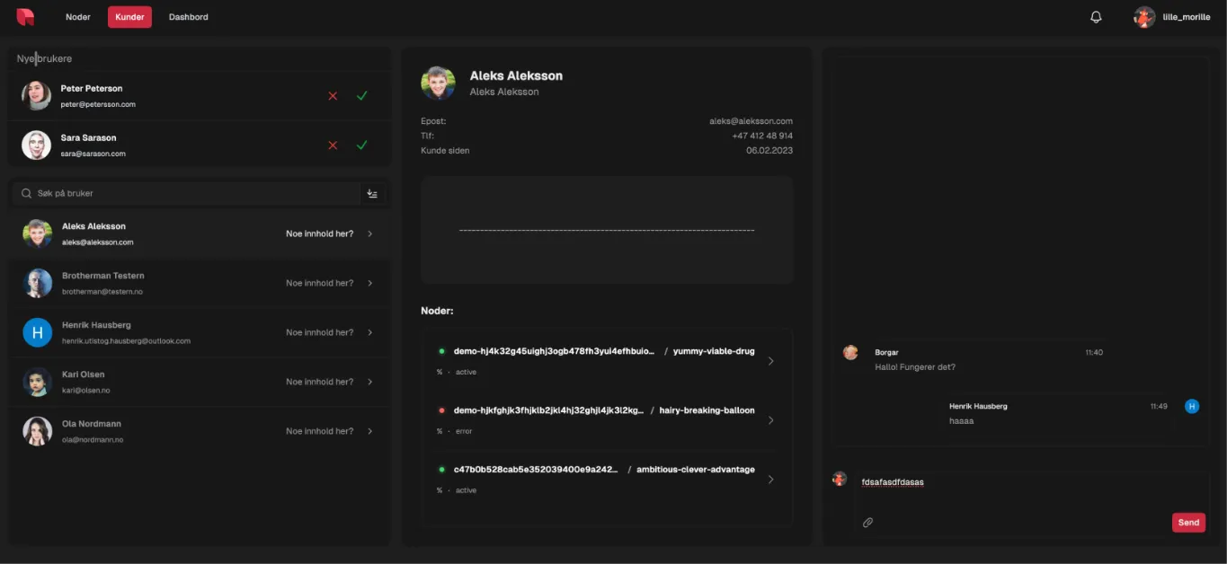Click the 'Nye brukere' heading
The image size is (1227, 564).
point(44,58)
